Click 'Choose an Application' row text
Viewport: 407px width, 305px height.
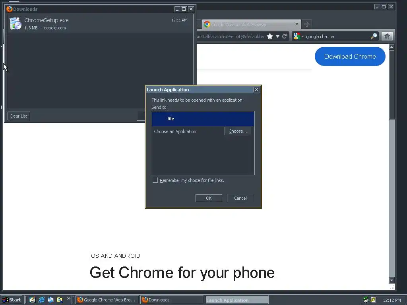click(x=175, y=131)
